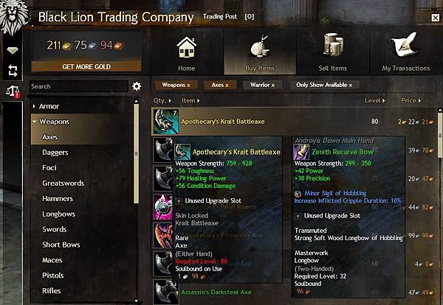Click the category list scrollbar handle

136,153
